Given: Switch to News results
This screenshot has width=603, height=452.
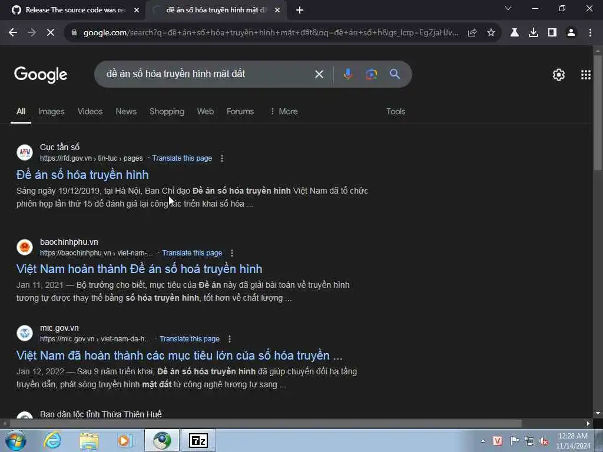Looking at the screenshot, I should click(126, 111).
